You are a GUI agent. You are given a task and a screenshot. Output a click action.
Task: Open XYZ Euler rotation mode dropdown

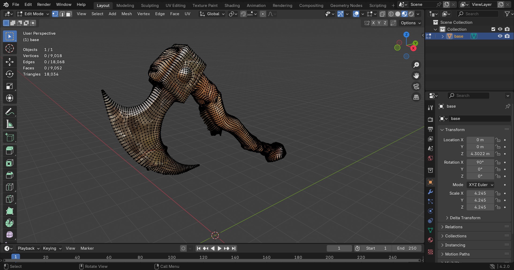481,185
